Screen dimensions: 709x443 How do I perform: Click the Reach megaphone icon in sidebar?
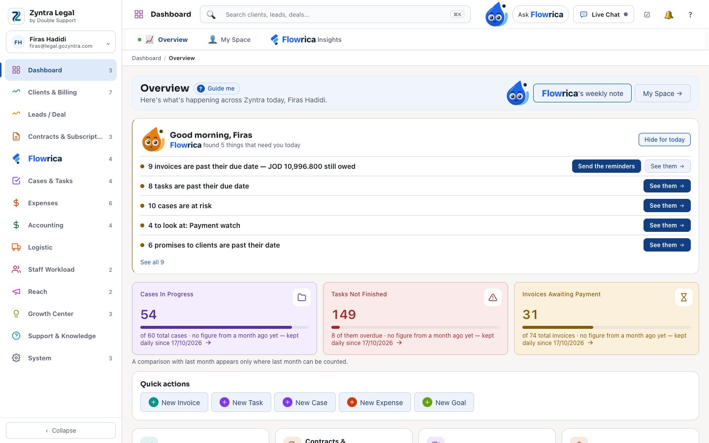[x=16, y=291]
